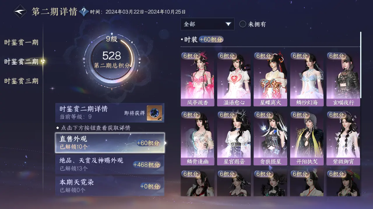Pick the 玄喵夜行 outfit card

click(343, 79)
